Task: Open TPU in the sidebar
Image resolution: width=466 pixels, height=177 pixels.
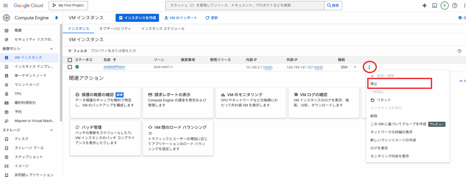Action: [18, 94]
